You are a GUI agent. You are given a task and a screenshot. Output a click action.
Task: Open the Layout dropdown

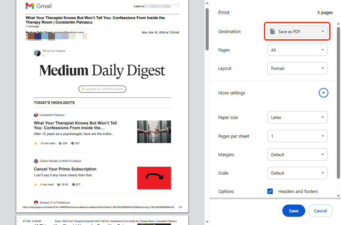tap(297, 68)
